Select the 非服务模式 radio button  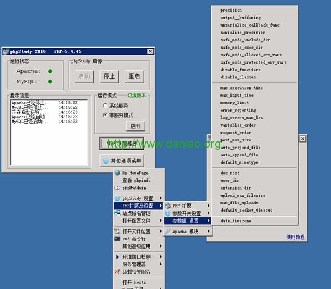(x=105, y=115)
